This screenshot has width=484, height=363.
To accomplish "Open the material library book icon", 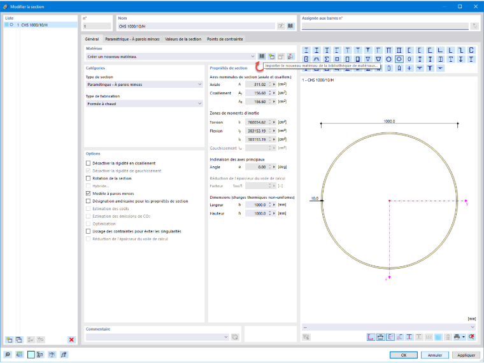I will (262, 57).
